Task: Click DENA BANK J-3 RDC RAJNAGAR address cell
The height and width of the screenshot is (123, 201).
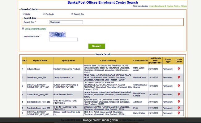Action: coord(108,77)
